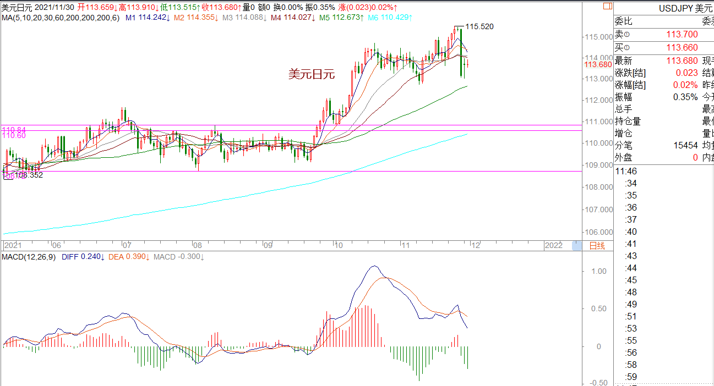Click the 总手 row label
The height and width of the screenshot is (386, 714).
[x=624, y=109]
